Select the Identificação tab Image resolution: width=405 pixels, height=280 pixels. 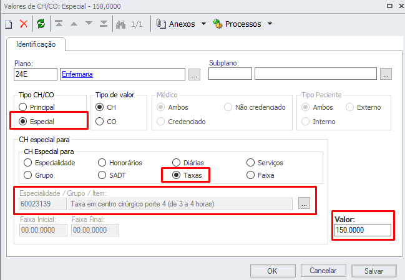coord(36,44)
